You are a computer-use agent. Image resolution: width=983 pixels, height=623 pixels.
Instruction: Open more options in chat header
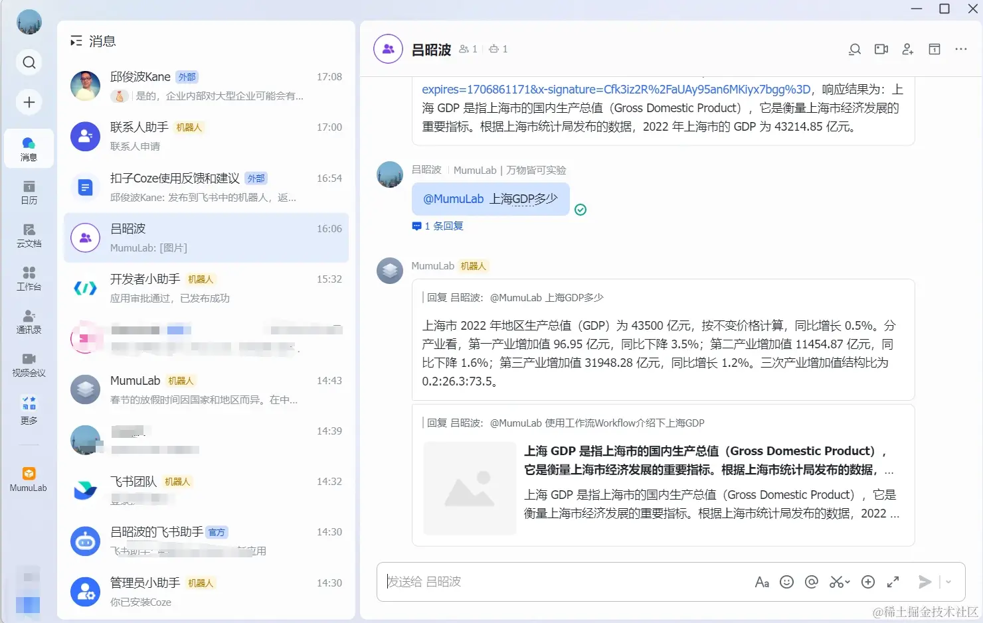pos(961,49)
